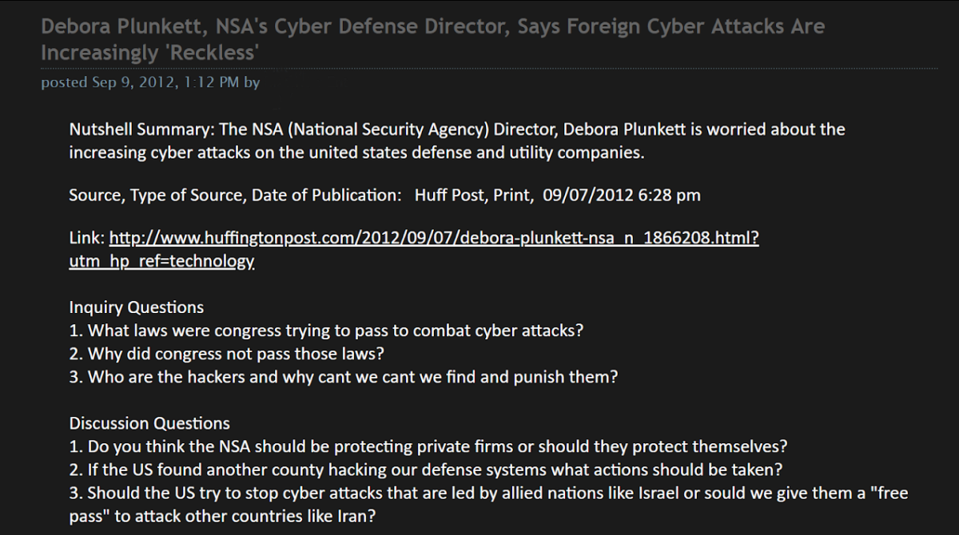Click the "Source, Type of Source" label
959x535 pixels.
tap(156, 196)
